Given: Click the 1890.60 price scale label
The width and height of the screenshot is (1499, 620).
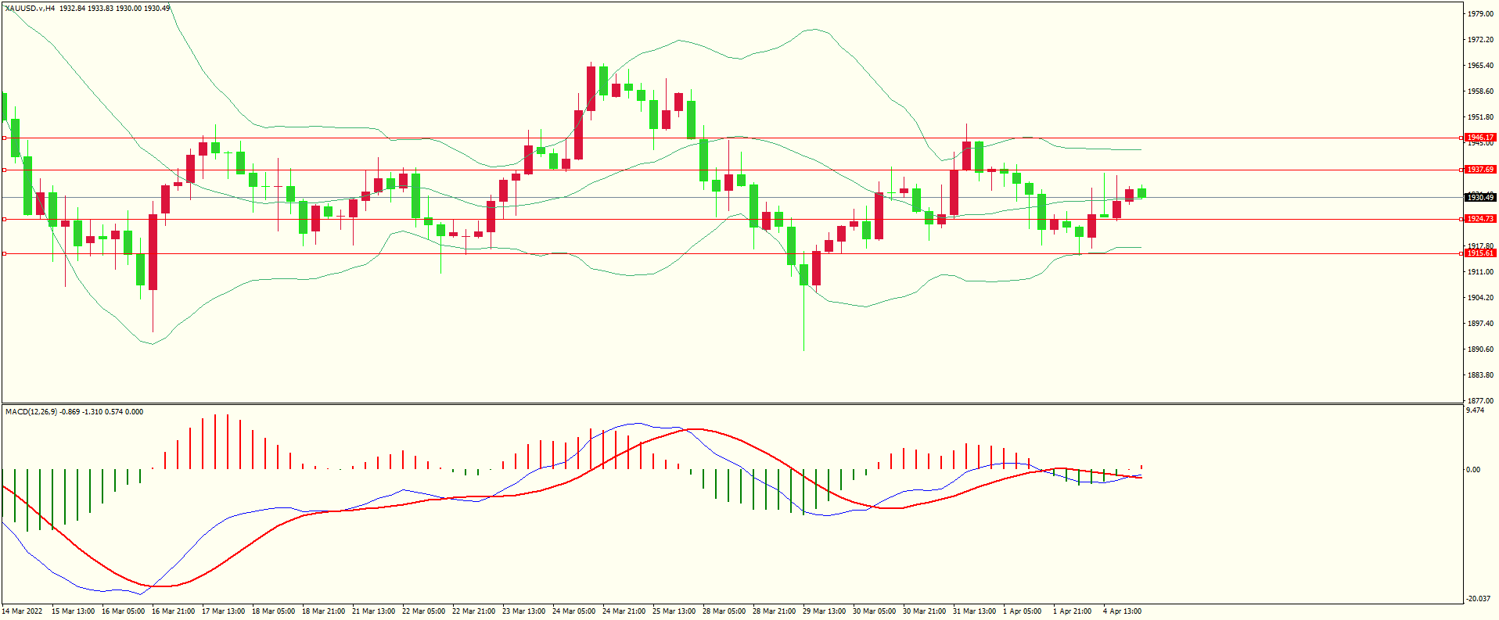Looking at the screenshot, I should click(1481, 349).
